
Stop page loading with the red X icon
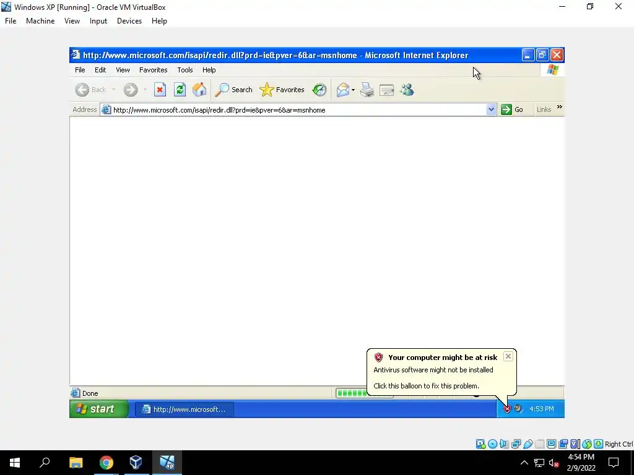160,90
